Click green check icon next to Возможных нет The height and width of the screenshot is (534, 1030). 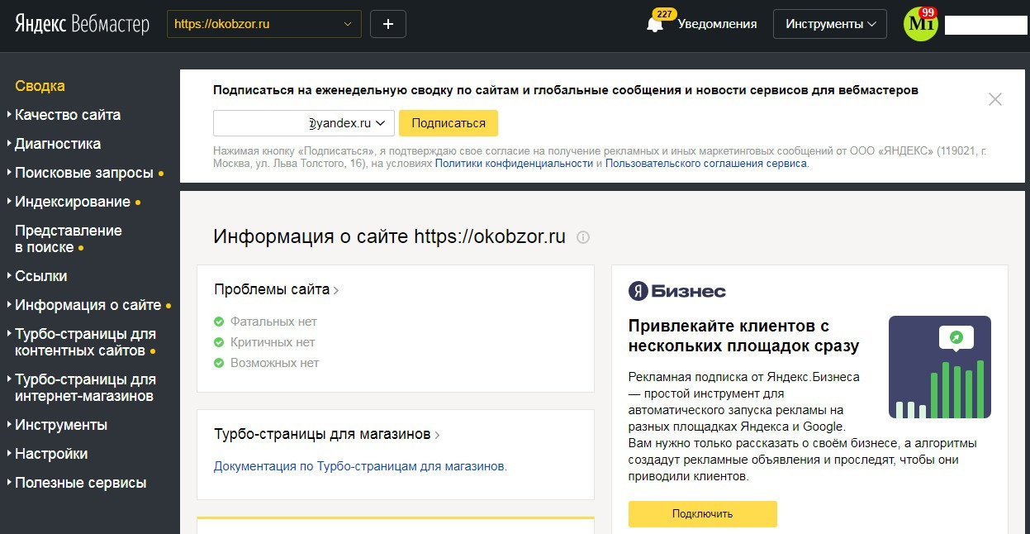click(219, 363)
